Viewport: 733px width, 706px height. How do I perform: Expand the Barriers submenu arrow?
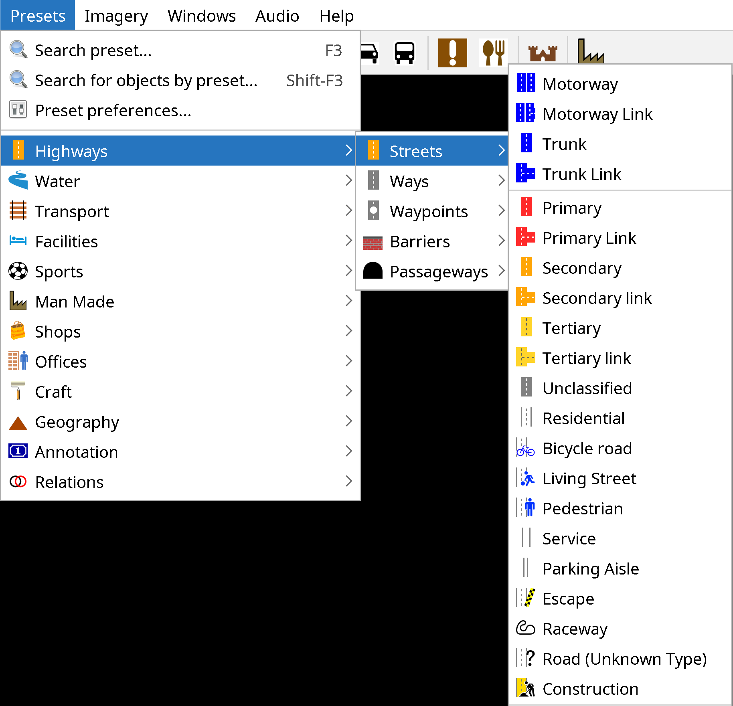[x=501, y=241]
